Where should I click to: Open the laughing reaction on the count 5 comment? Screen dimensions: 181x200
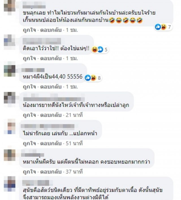95,49
